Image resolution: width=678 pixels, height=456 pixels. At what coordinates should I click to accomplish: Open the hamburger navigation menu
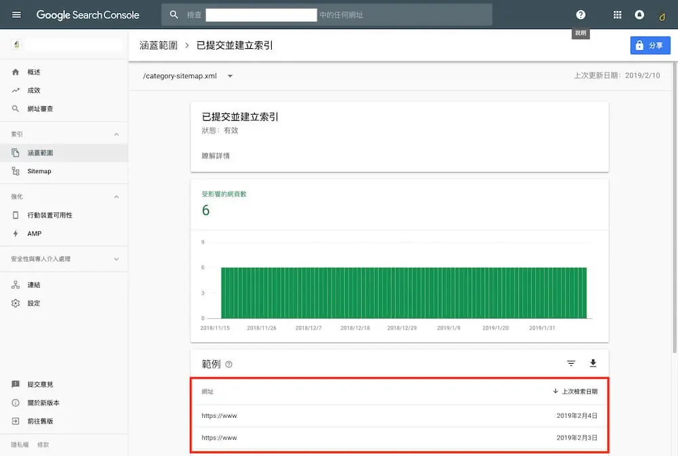point(16,15)
